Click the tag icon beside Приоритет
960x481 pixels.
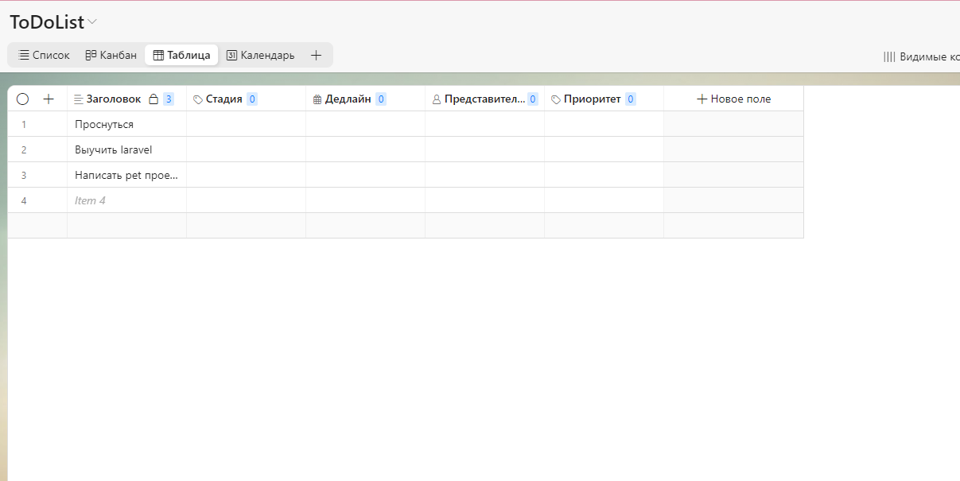(x=556, y=99)
